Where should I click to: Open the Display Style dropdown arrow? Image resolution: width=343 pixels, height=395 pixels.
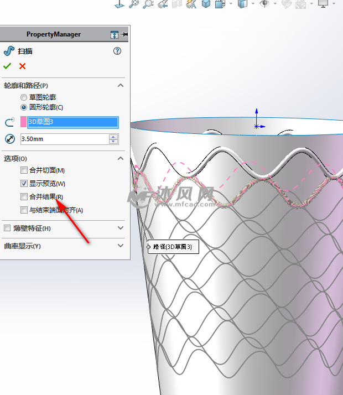[231, 3]
